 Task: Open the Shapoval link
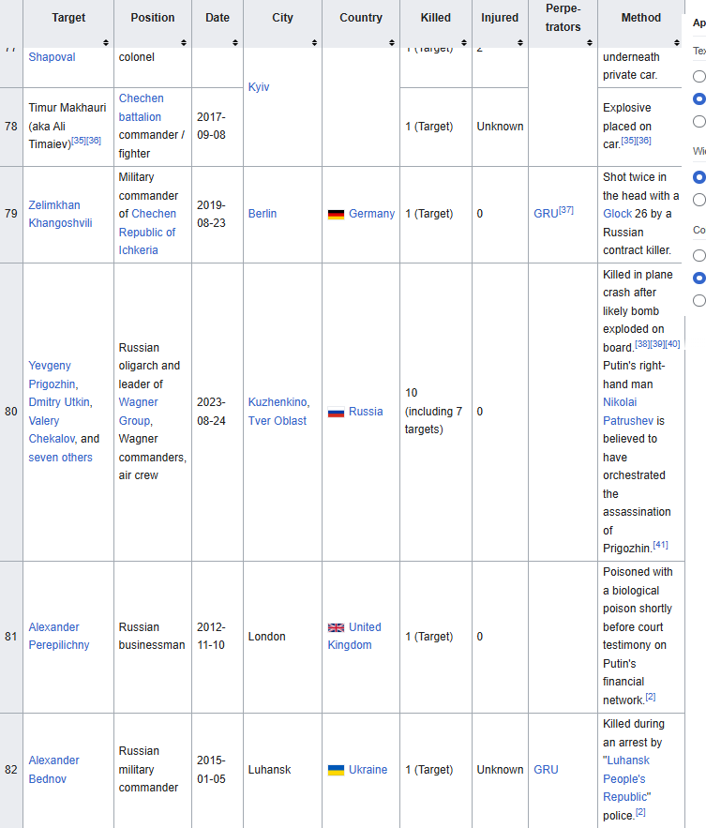(52, 57)
